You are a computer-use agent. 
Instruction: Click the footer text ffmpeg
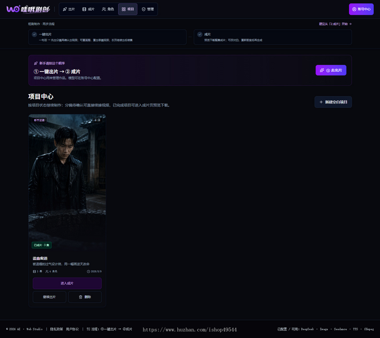tap(369, 329)
